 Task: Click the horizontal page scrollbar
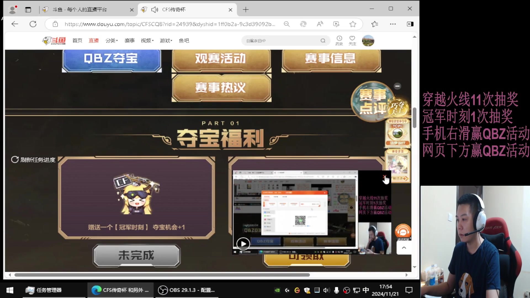[162, 275]
